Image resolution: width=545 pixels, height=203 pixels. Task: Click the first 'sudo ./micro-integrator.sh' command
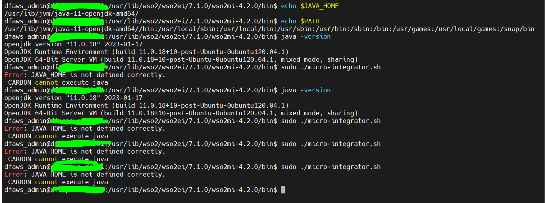coord(331,67)
